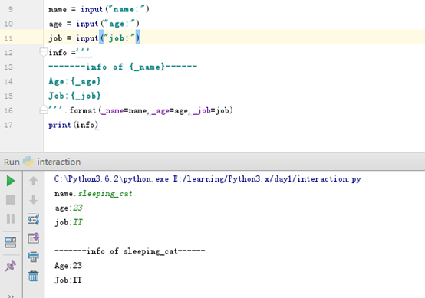Expand the more actions chevrons in Run sidebar

point(11,296)
